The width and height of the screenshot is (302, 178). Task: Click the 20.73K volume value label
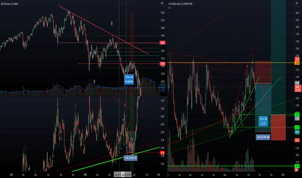pos(163,86)
